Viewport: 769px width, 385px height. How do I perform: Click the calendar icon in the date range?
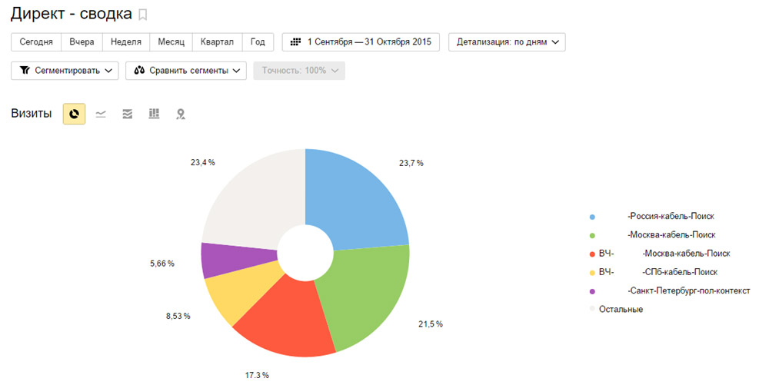(296, 41)
